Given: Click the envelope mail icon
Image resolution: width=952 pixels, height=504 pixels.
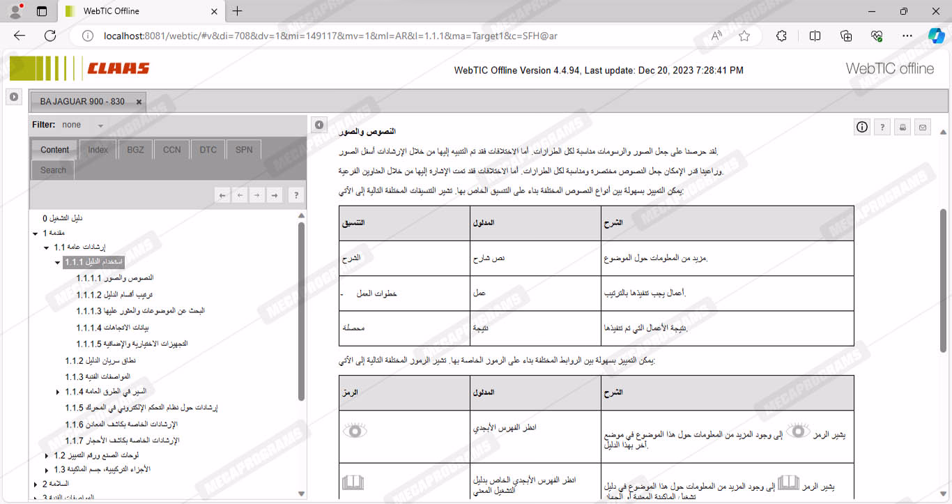Looking at the screenshot, I should coord(923,127).
